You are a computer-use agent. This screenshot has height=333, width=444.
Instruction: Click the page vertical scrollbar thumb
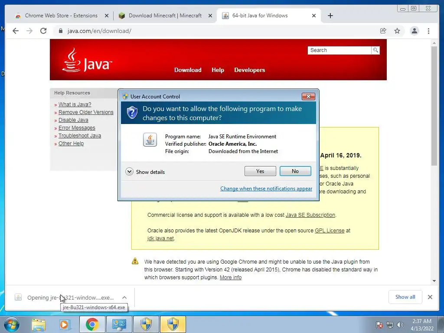pos(434,106)
